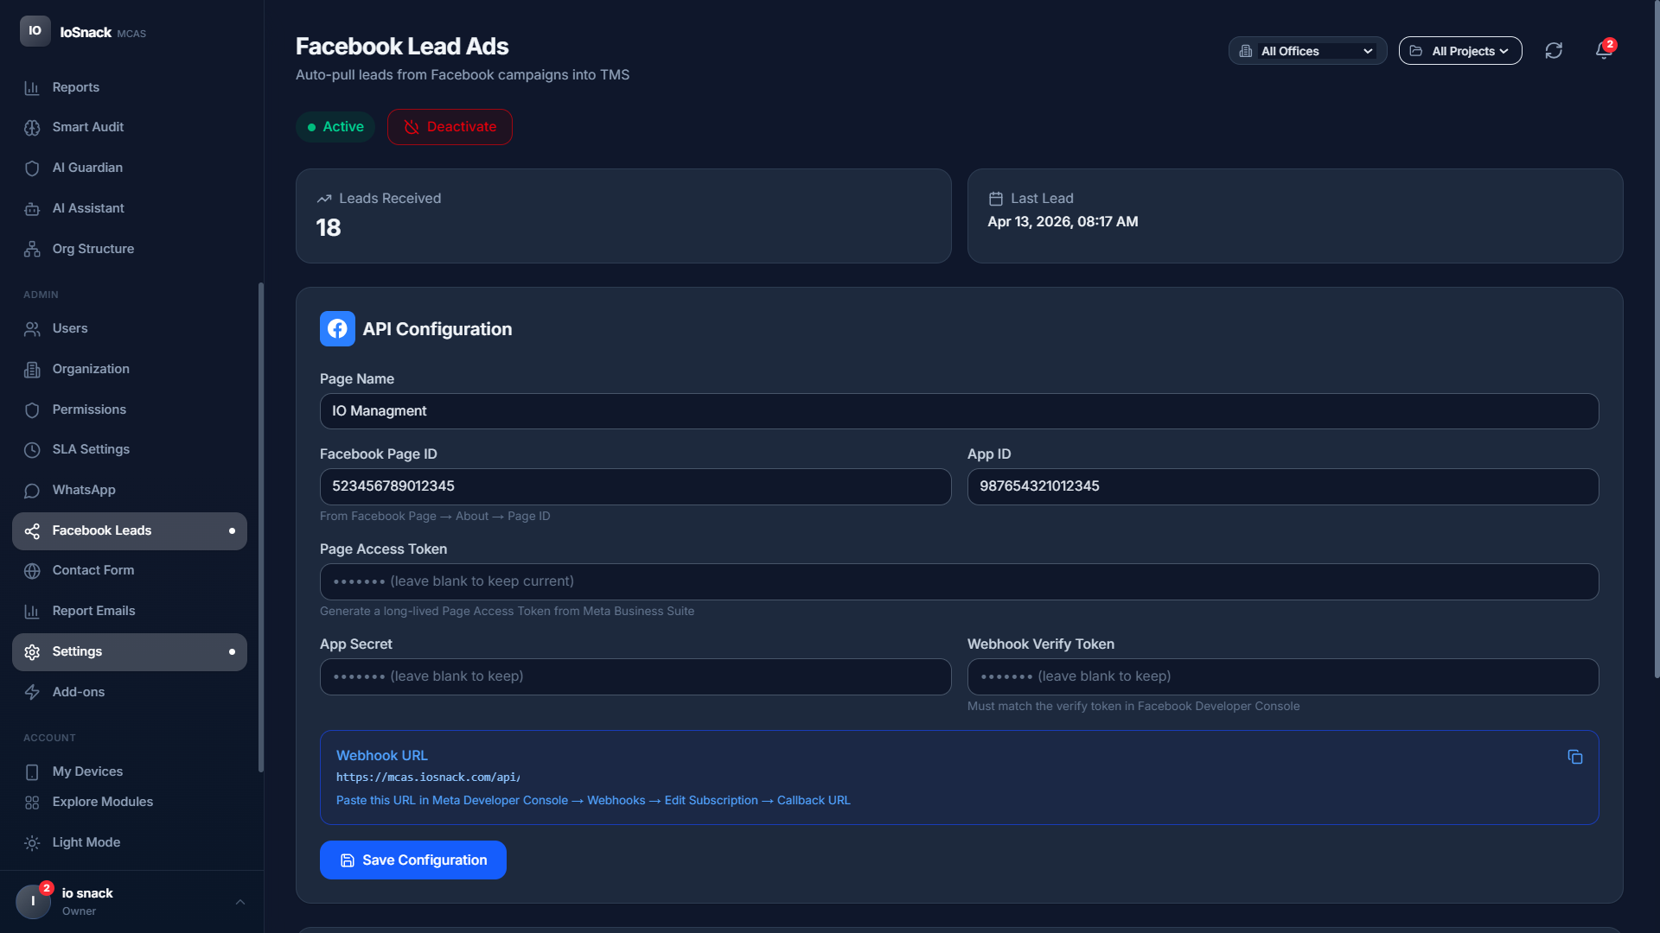The height and width of the screenshot is (933, 1660).
Task: Open the All Offices dropdown
Action: pos(1307,51)
